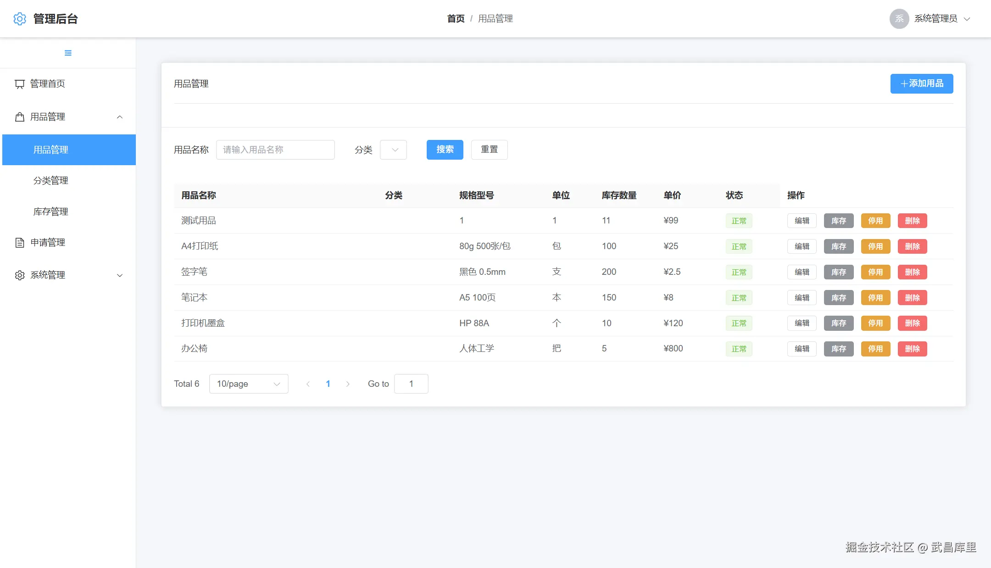Screen dimensions: 991x568
Task: Open the 10/page page size dropdown
Action: click(248, 384)
